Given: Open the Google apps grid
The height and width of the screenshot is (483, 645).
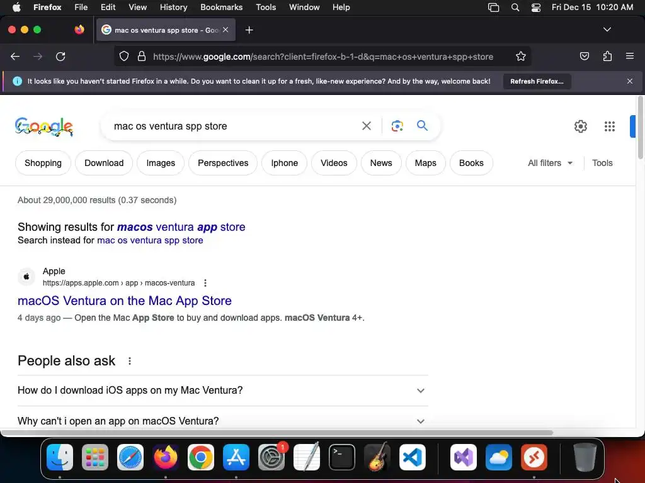Looking at the screenshot, I should (610, 126).
